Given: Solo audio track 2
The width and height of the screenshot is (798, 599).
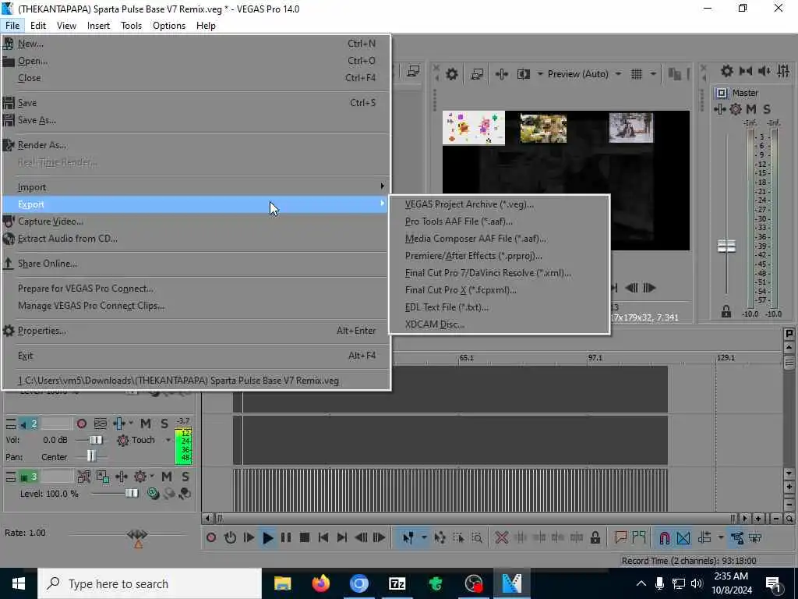Looking at the screenshot, I should pyautogui.click(x=164, y=424).
